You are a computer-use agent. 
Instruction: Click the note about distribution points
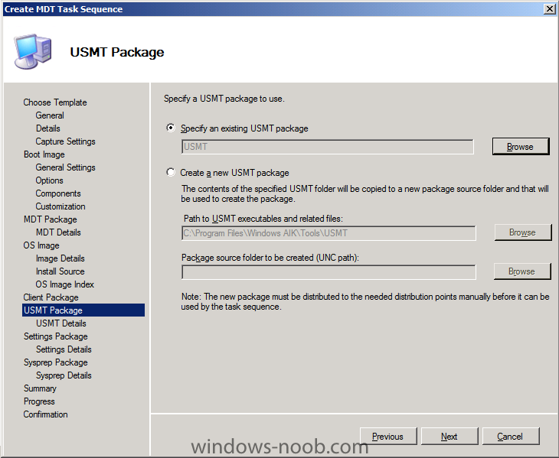pyautogui.click(x=365, y=301)
